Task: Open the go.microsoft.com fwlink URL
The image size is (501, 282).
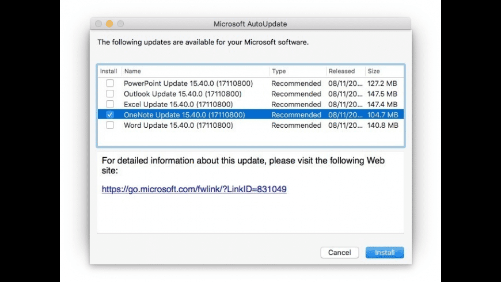Action: [x=194, y=189]
